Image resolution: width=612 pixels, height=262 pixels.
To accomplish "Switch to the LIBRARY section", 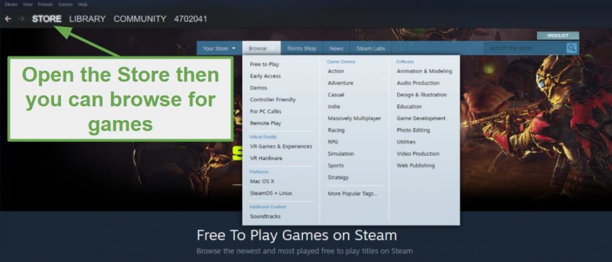I will 87,19.
